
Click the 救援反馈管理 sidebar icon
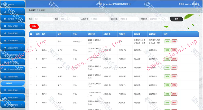coord(5,98)
